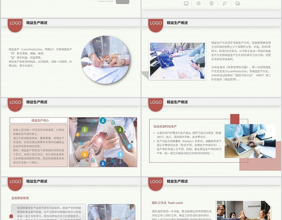Click the pink text box under 精益生产核心

38,146
